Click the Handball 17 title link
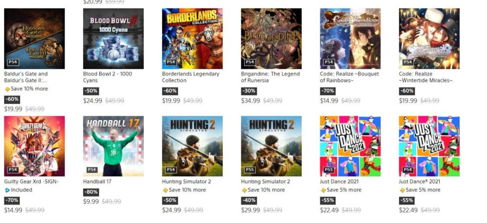Screen dimensions: 487x223 98,182
